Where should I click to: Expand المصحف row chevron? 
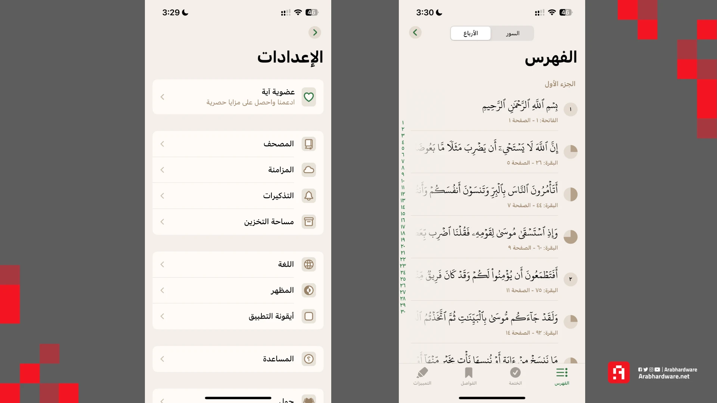click(x=162, y=144)
